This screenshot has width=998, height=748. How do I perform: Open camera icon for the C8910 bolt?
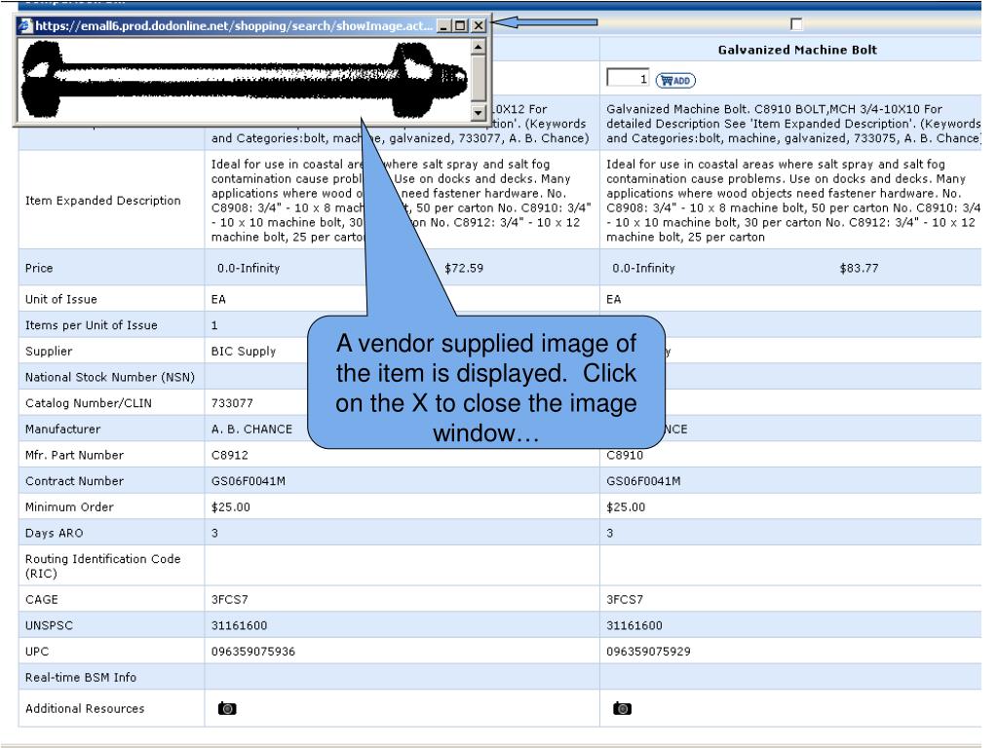coord(622,708)
